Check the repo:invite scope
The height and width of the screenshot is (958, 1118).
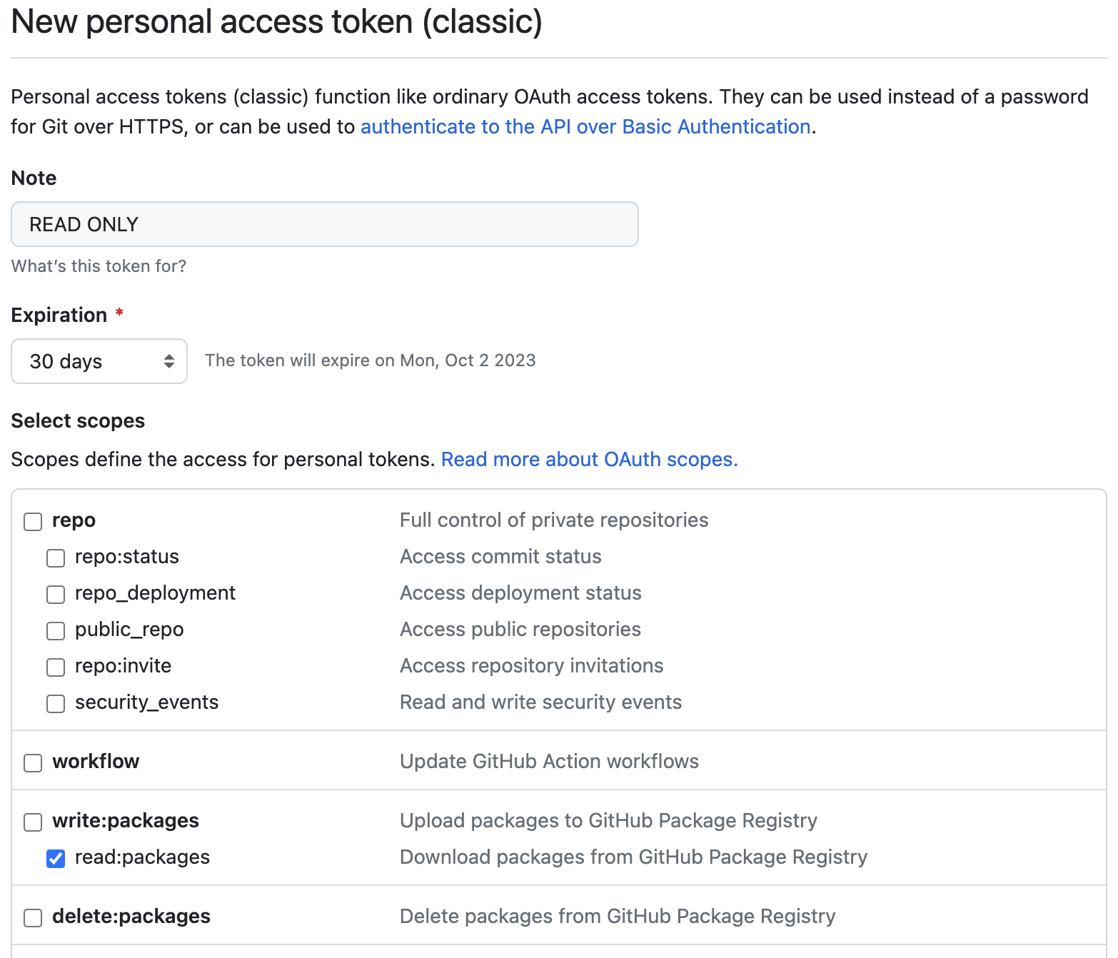pos(56,667)
